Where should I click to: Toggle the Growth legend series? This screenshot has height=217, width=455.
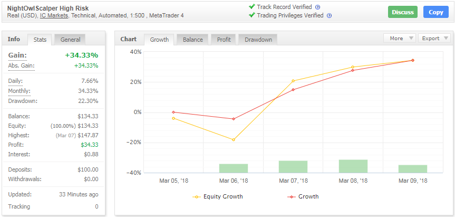click(x=303, y=196)
